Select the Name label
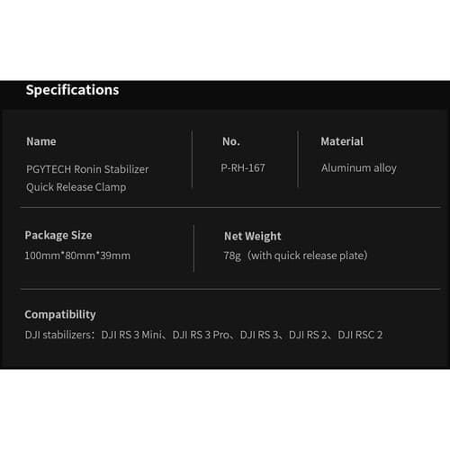 41,141
